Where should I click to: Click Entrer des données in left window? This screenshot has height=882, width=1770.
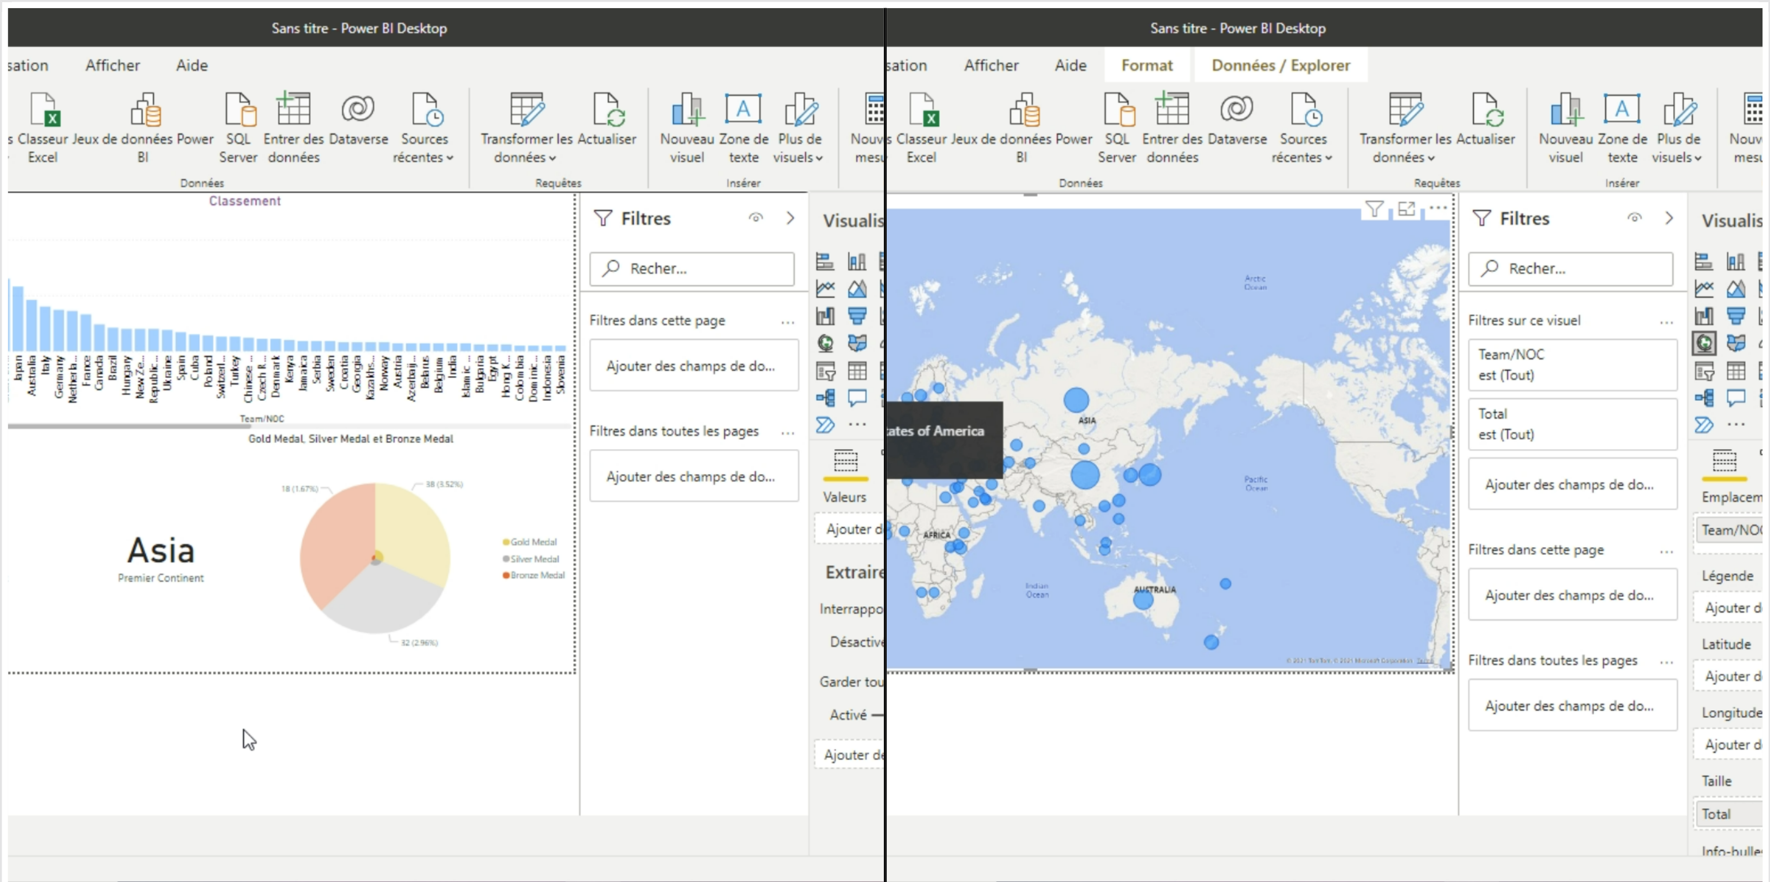(x=294, y=127)
